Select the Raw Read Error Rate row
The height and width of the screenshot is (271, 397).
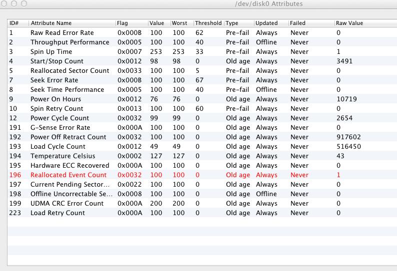click(202, 32)
